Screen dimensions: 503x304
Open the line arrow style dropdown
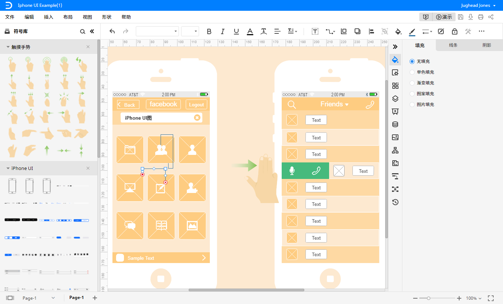[x=427, y=31]
